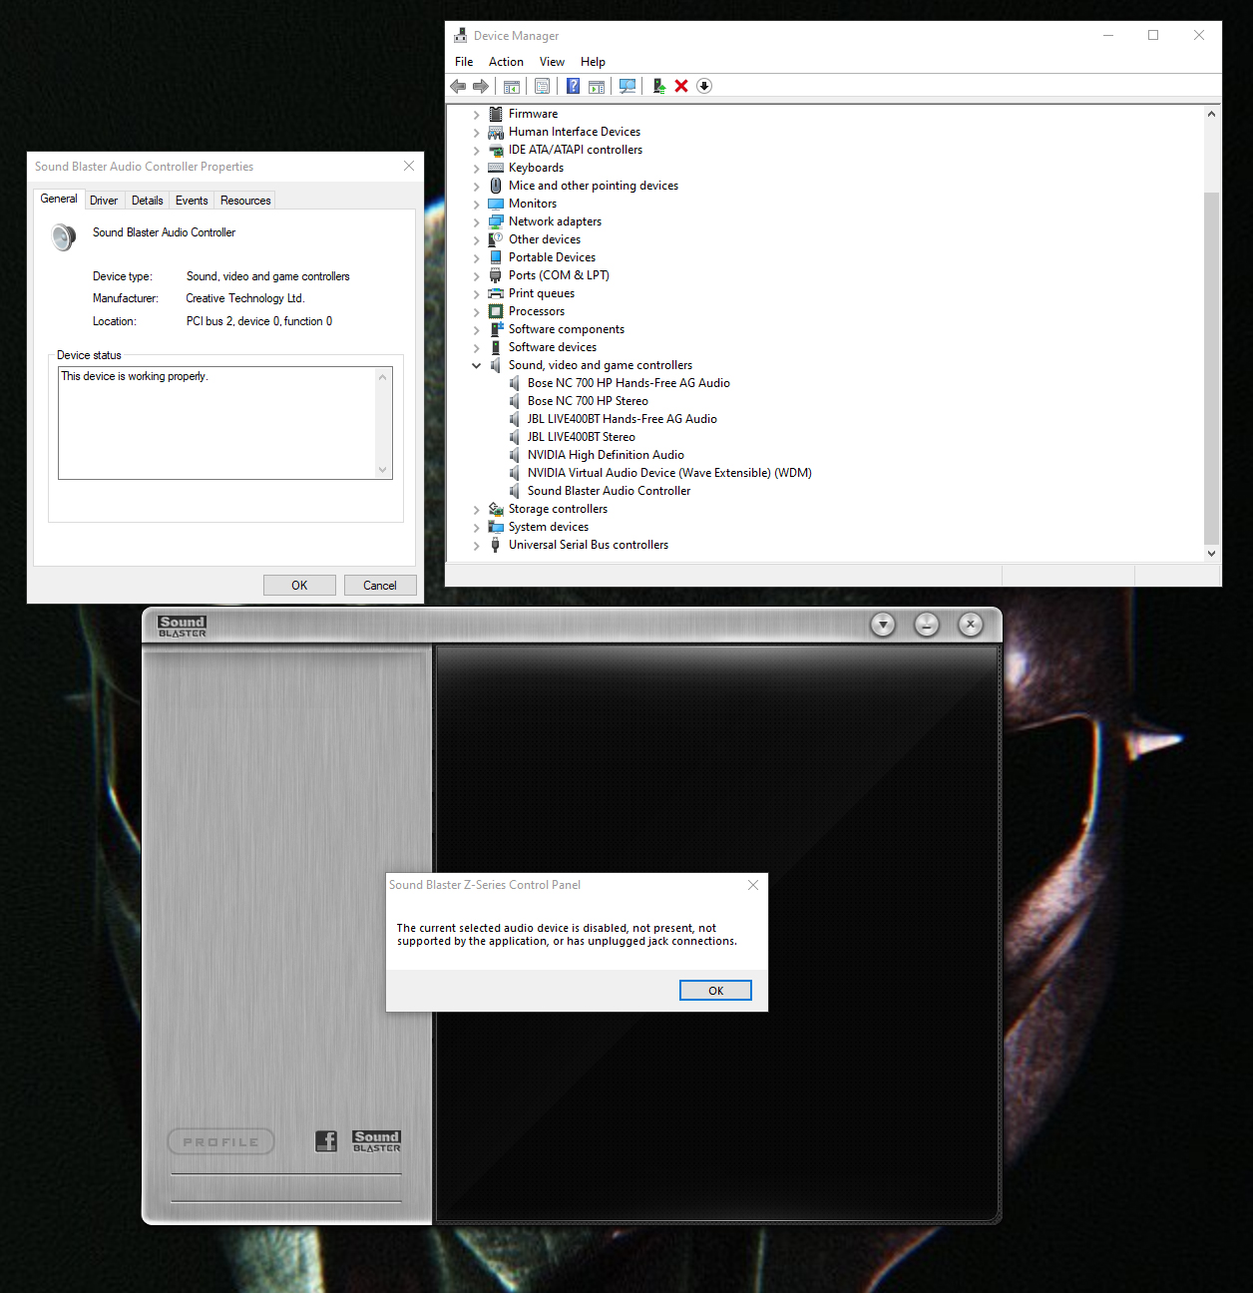Image resolution: width=1253 pixels, height=1293 pixels.
Task: Switch to the Events tab
Action: [192, 201]
